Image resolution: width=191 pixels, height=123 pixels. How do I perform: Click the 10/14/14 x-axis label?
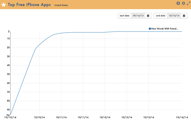pos(182,118)
